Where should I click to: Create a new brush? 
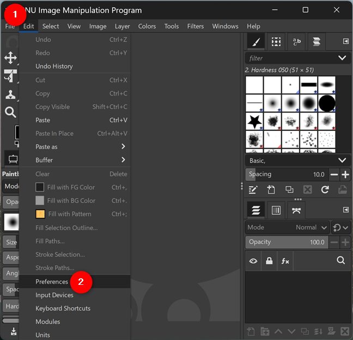click(271, 189)
